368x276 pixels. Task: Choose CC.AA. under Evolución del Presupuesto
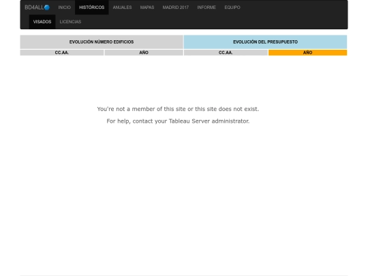(x=226, y=52)
